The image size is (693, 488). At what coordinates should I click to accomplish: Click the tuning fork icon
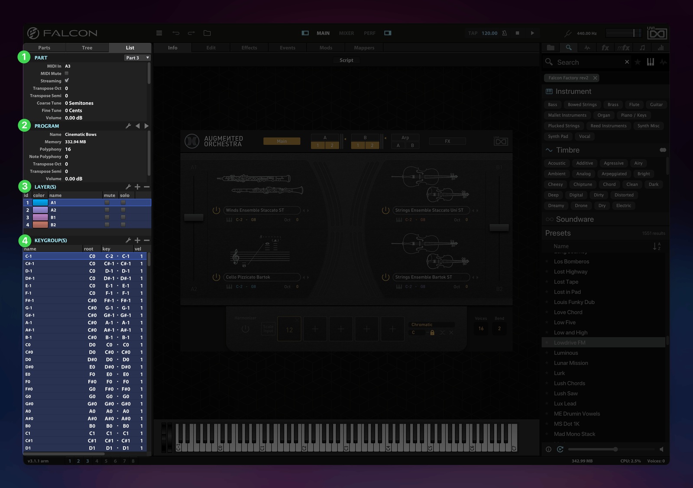coord(568,33)
